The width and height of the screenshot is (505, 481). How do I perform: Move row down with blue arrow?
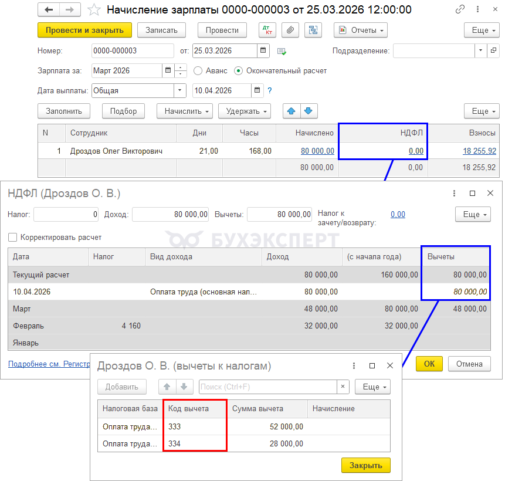coord(309,111)
